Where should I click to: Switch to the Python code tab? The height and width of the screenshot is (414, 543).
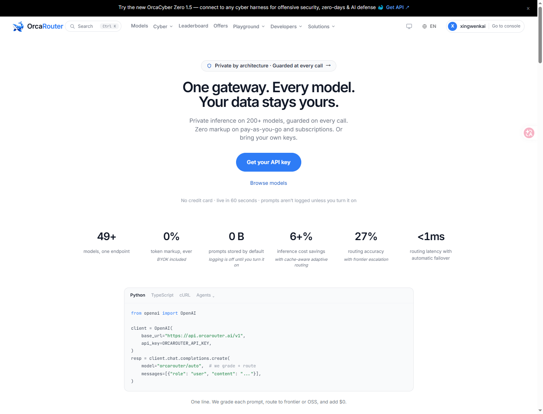point(138,295)
